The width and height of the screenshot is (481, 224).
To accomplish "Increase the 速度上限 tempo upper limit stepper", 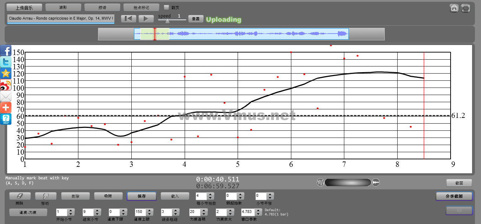I will [150, 210].
